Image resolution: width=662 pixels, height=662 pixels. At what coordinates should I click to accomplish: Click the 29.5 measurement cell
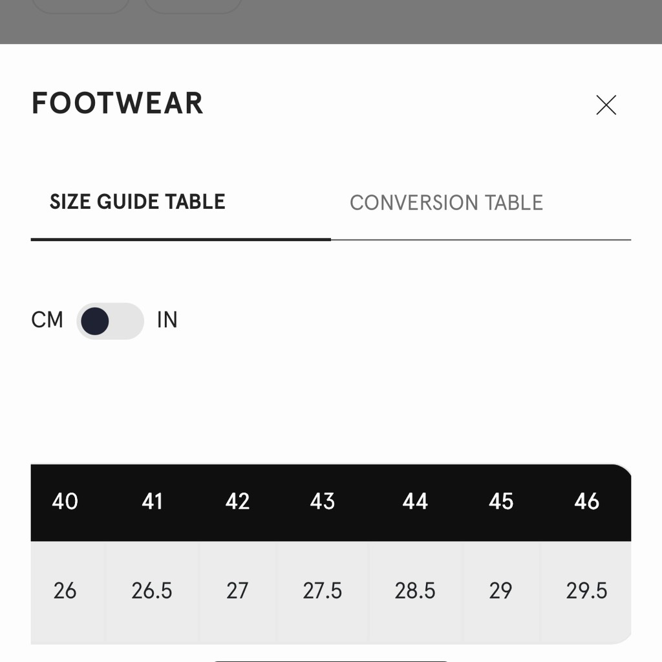pyautogui.click(x=586, y=591)
